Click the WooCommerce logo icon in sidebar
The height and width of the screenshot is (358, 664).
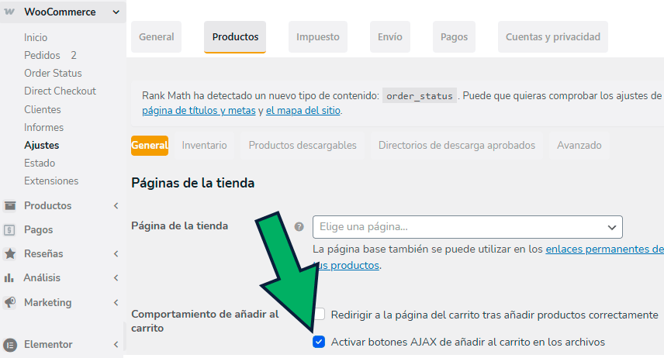click(9, 12)
